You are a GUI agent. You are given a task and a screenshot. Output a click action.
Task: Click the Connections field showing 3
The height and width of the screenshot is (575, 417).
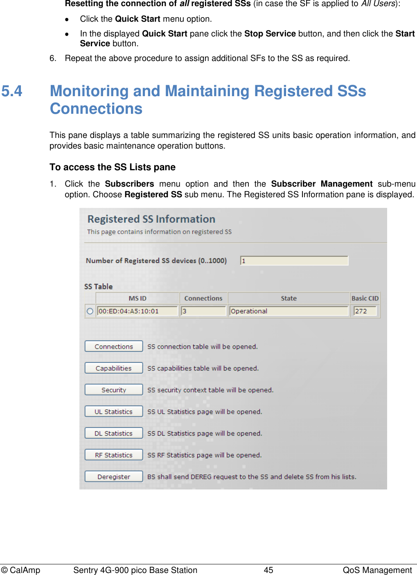203,311
